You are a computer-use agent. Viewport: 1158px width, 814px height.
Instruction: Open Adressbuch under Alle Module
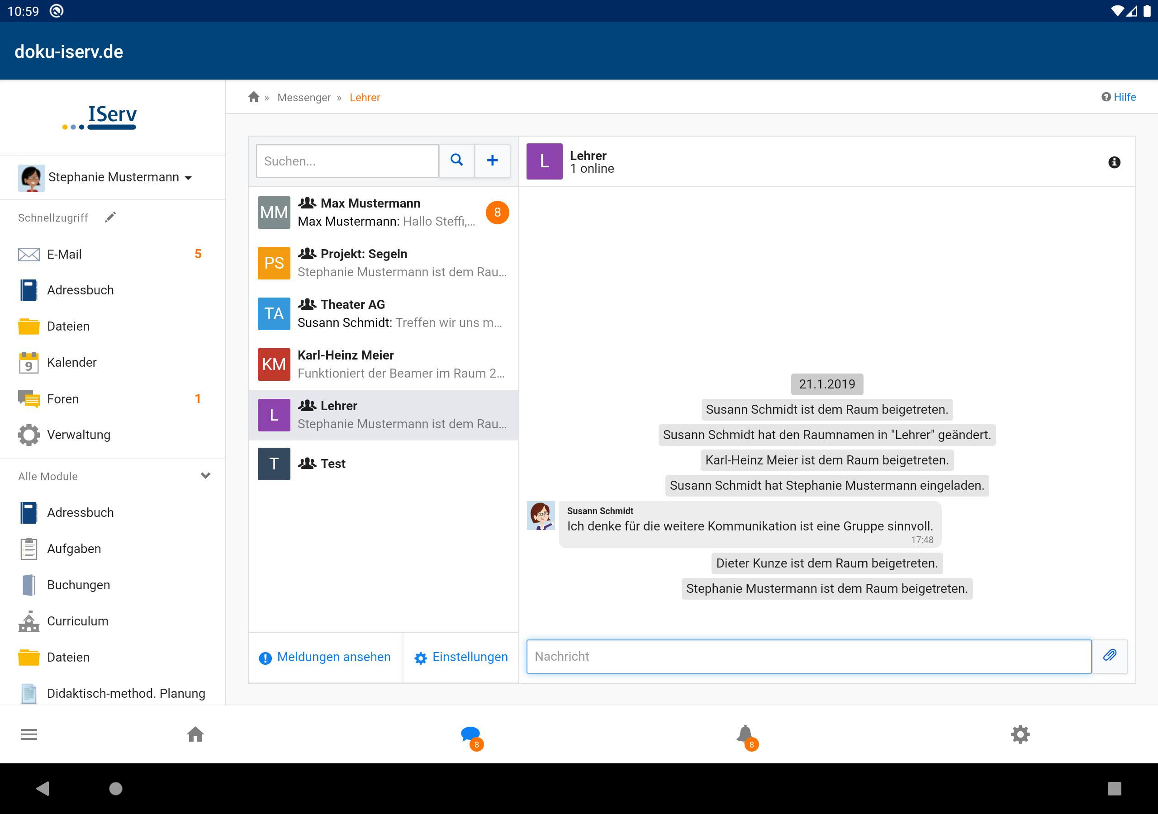pyautogui.click(x=112, y=512)
